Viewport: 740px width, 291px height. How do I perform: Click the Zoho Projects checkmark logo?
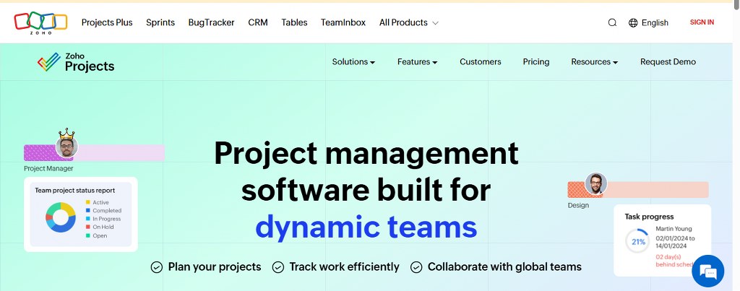(49, 62)
